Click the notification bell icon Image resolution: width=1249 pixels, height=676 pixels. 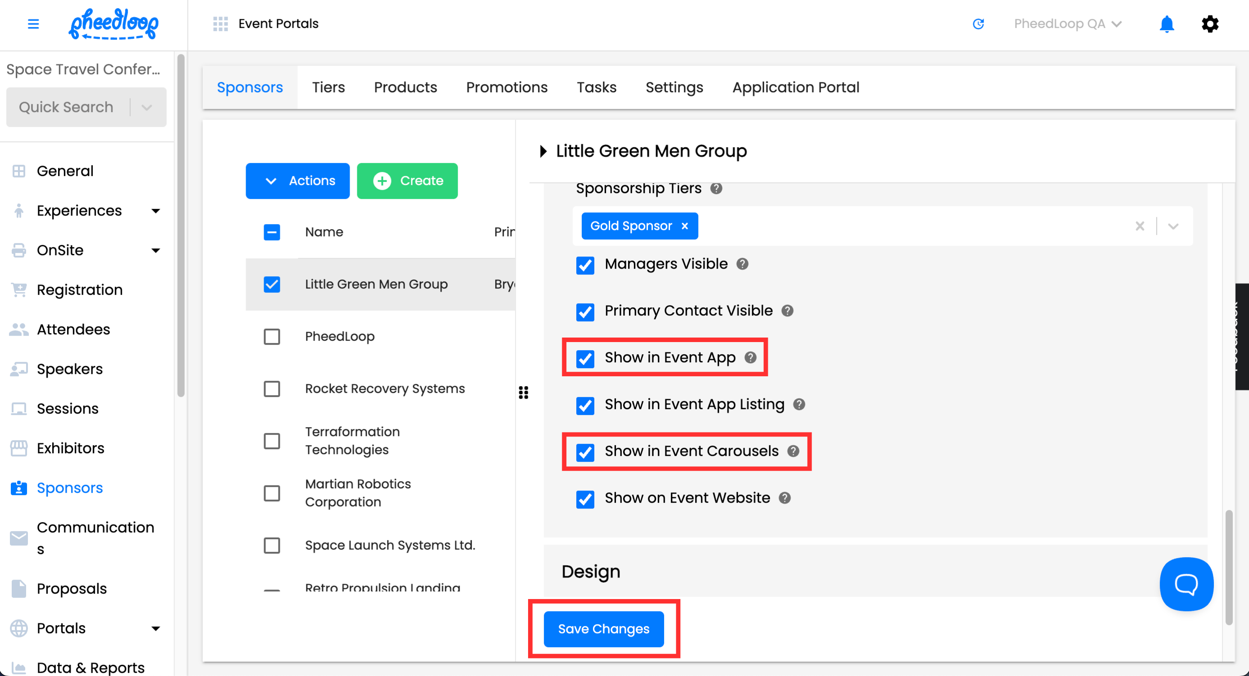[x=1166, y=24]
